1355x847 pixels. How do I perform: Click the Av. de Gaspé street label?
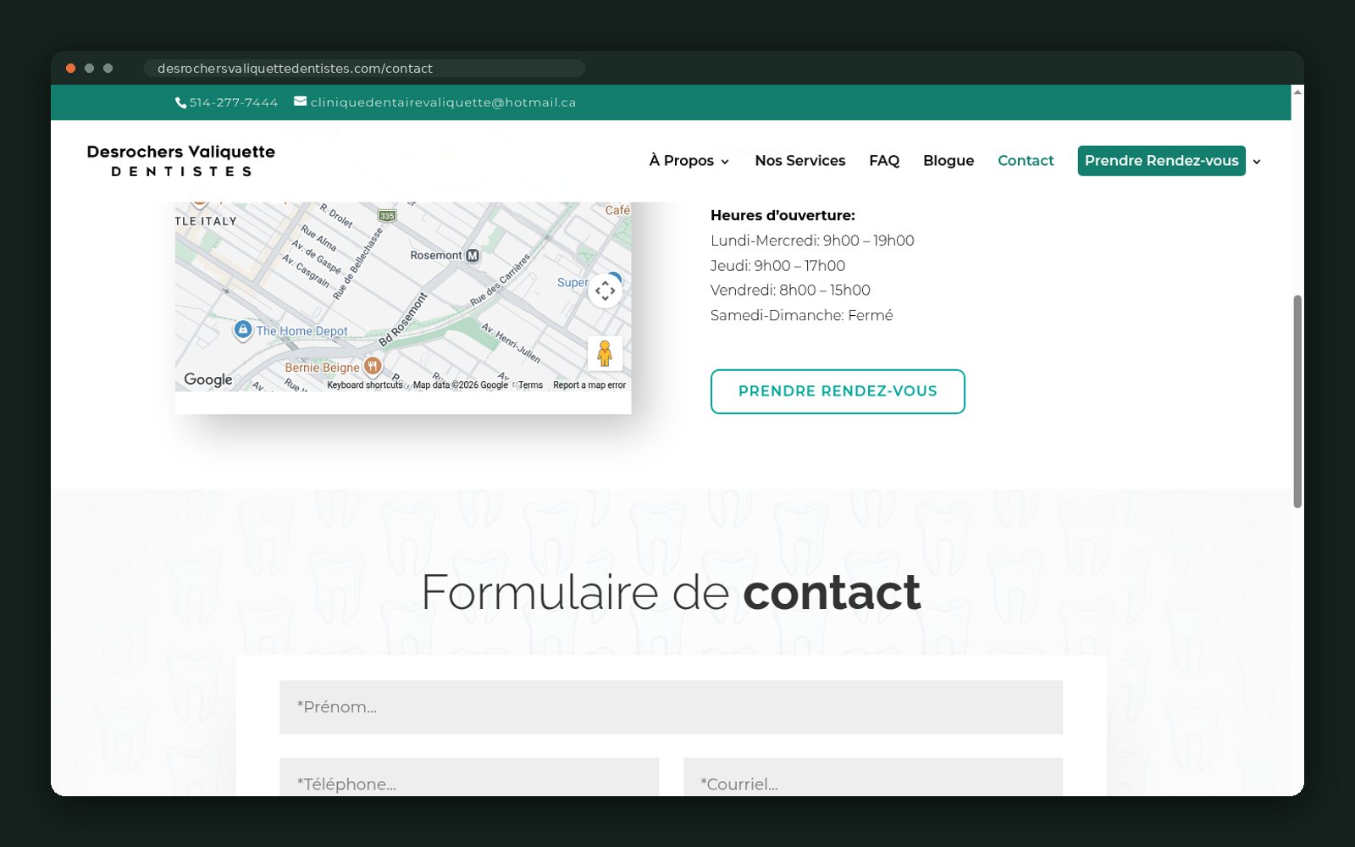coord(316,257)
